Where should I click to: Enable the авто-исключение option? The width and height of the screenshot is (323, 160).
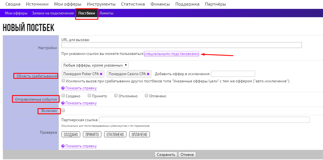tap(63, 80)
